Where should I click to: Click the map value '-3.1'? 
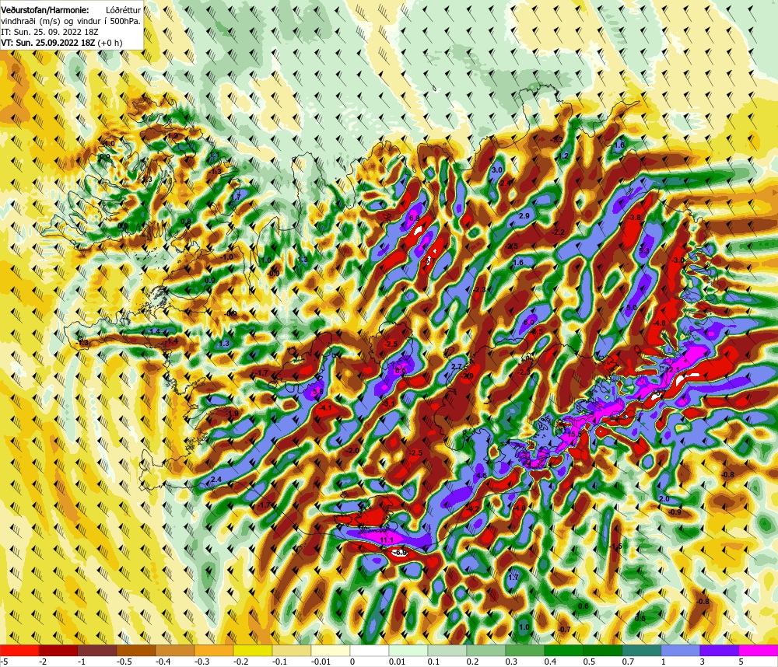(x=388, y=404)
